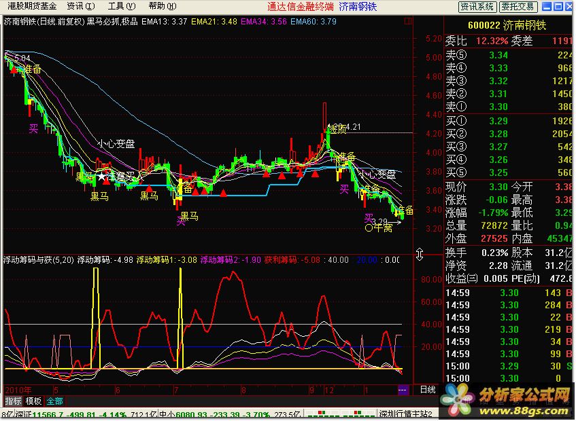Viewport: 576px width, 421px height.
Task: Open the 港股期货基金 menu
Action: click(32, 6)
